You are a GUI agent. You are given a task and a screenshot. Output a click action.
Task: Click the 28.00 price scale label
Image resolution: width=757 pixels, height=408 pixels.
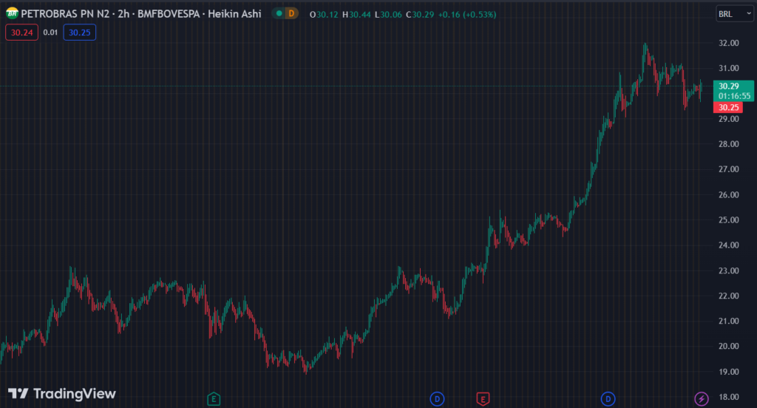728,144
